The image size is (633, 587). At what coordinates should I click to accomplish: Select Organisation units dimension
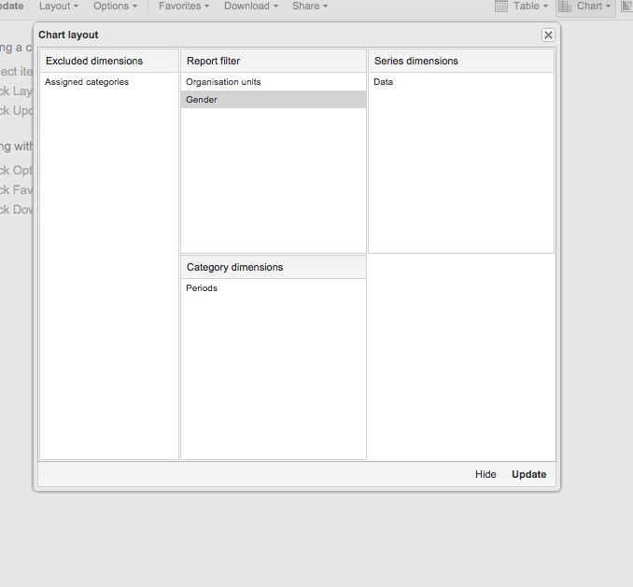[223, 82]
